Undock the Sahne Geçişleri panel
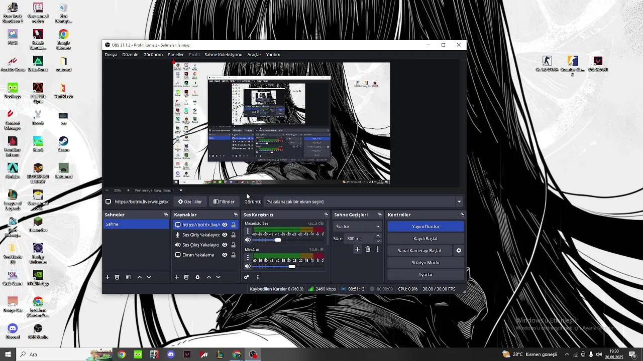This screenshot has height=361, width=643. (x=379, y=215)
